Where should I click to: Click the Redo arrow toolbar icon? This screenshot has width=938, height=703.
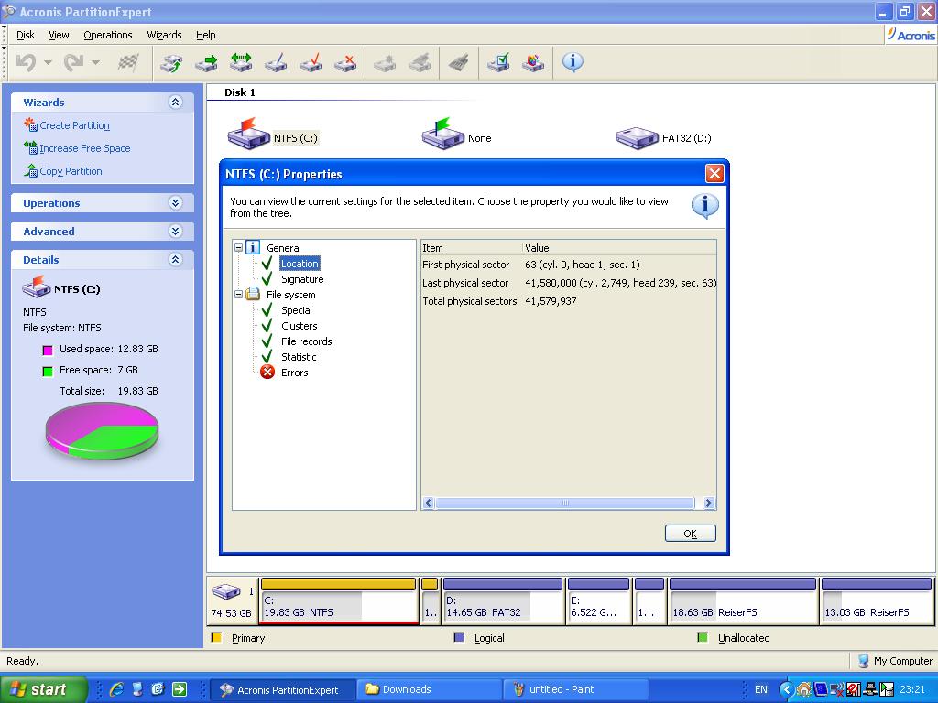(73, 62)
